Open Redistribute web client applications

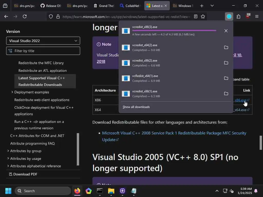click(x=42, y=100)
